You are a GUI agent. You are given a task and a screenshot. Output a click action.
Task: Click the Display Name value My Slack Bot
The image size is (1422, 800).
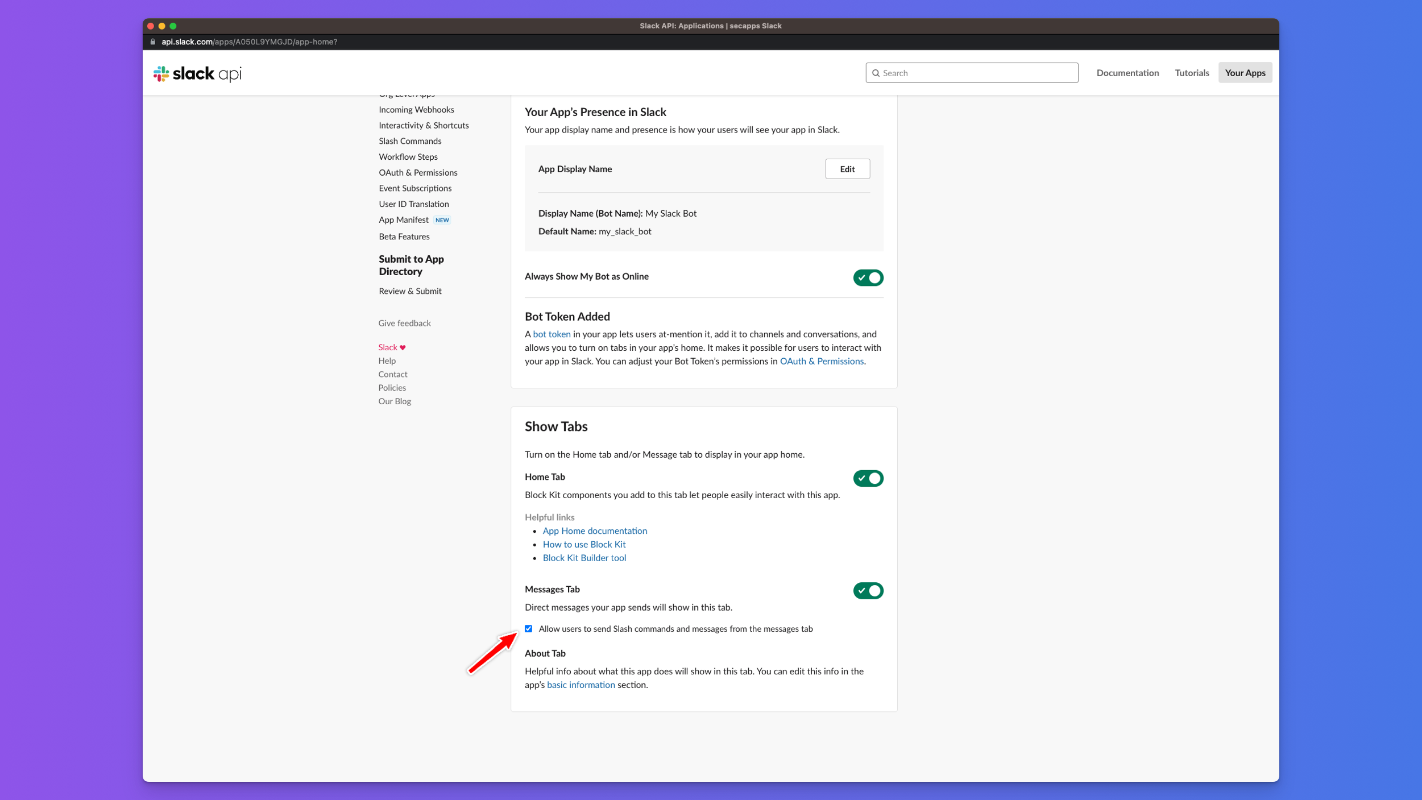[x=670, y=213]
